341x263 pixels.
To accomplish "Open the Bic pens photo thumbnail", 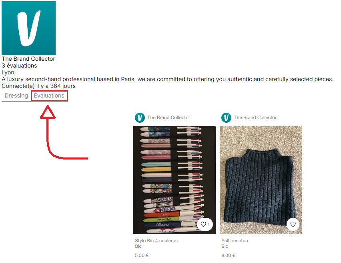I will (175, 180).
